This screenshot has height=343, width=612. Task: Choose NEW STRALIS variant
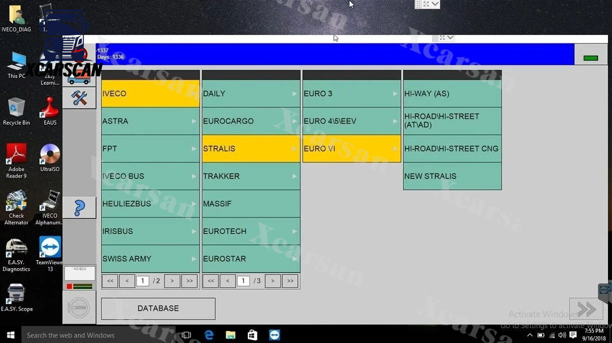pos(452,176)
